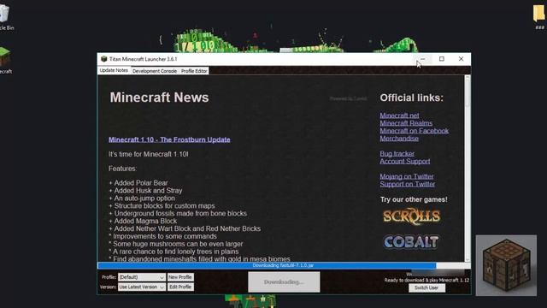Image resolution: width=547 pixels, height=308 pixels.
Task: Click the Edit Profile button
Action: tap(180, 287)
